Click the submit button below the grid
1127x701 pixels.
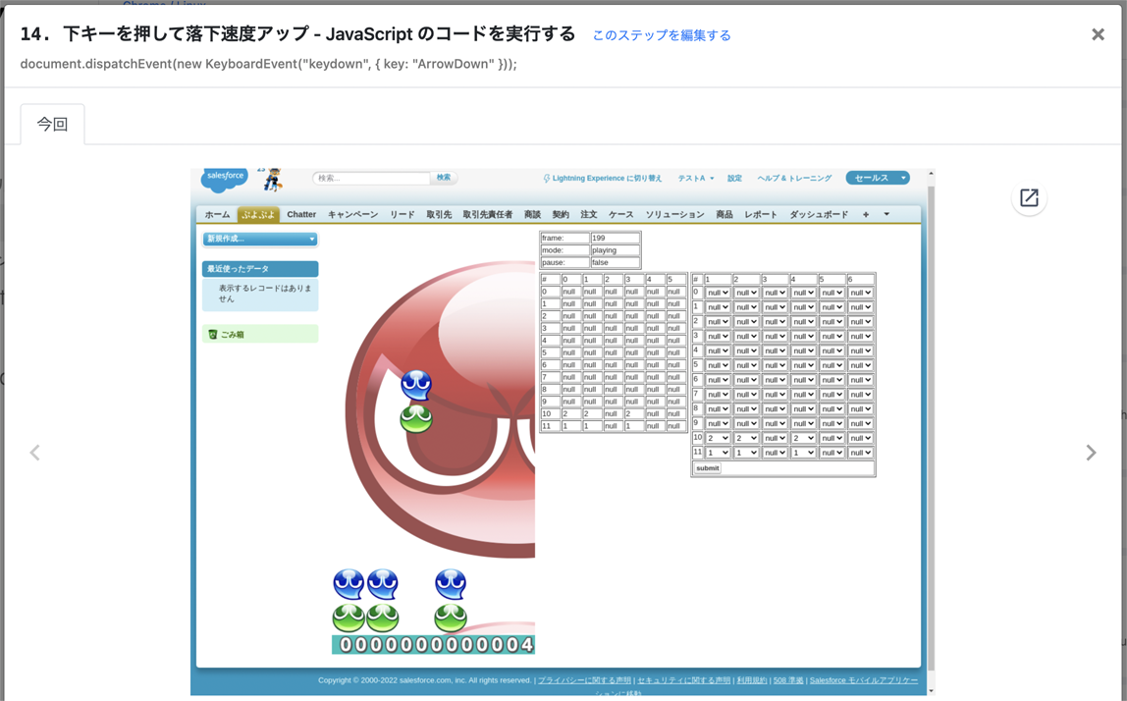(x=707, y=468)
